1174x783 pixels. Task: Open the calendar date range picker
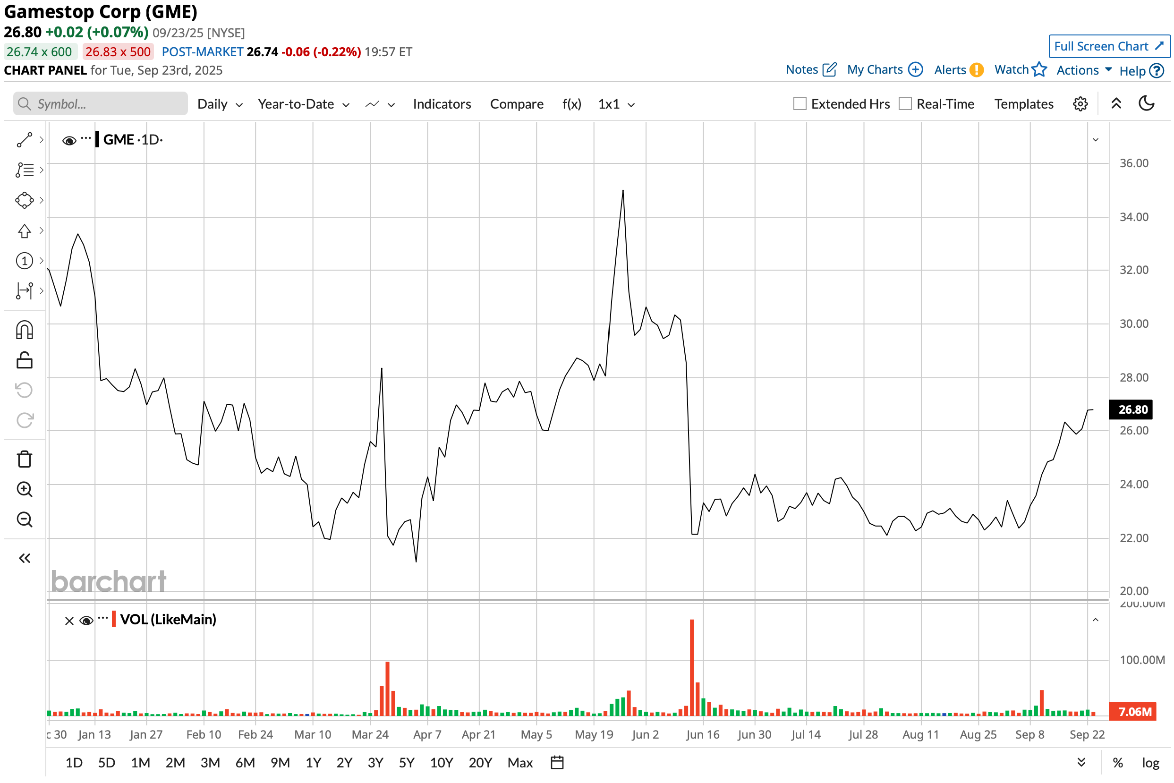pos(557,763)
